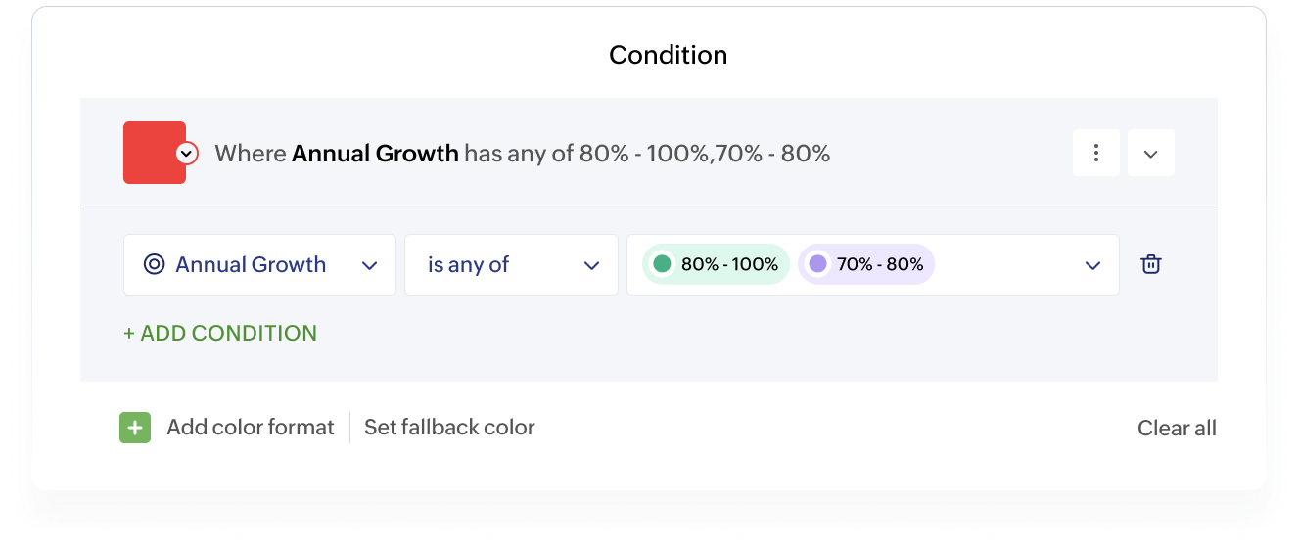Choose "Set fallback color"
This screenshot has width=1298, height=547.
(x=449, y=428)
